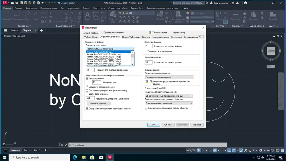
Task: Click the new layout plus icon beside Лист2
Action: point(45,150)
